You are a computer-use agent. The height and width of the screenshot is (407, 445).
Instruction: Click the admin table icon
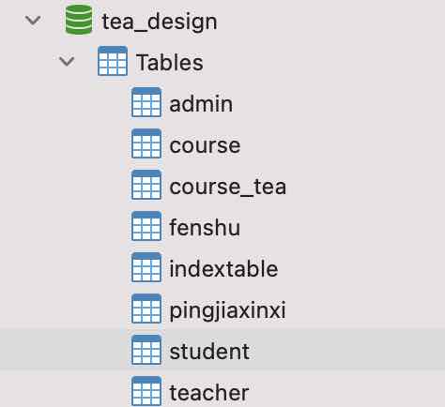point(146,102)
